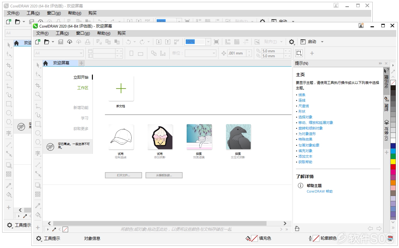Select the Artistic Media tool in front toolbox
This screenshot has height=248, width=399.
(38, 115)
